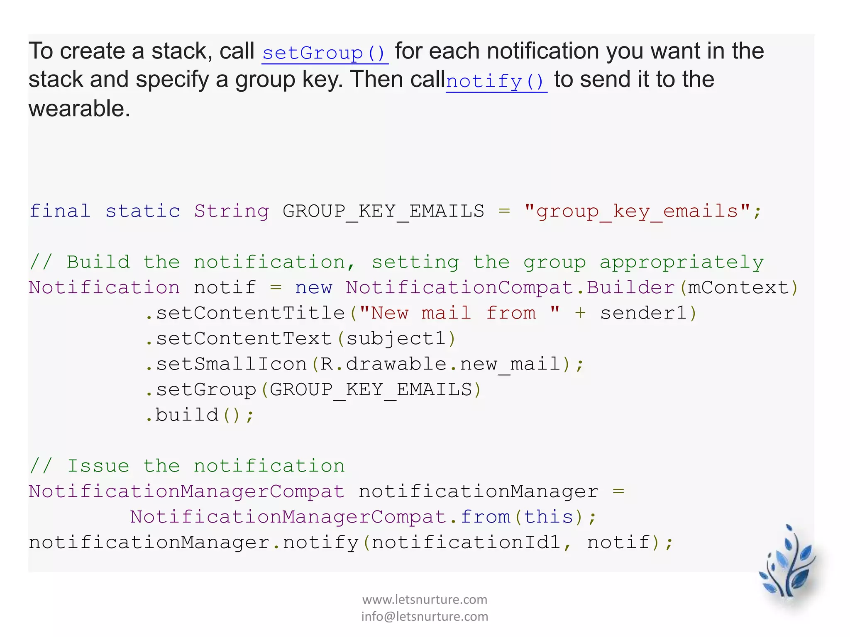Click the "// Issue the notification" comment

click(187, 466)
